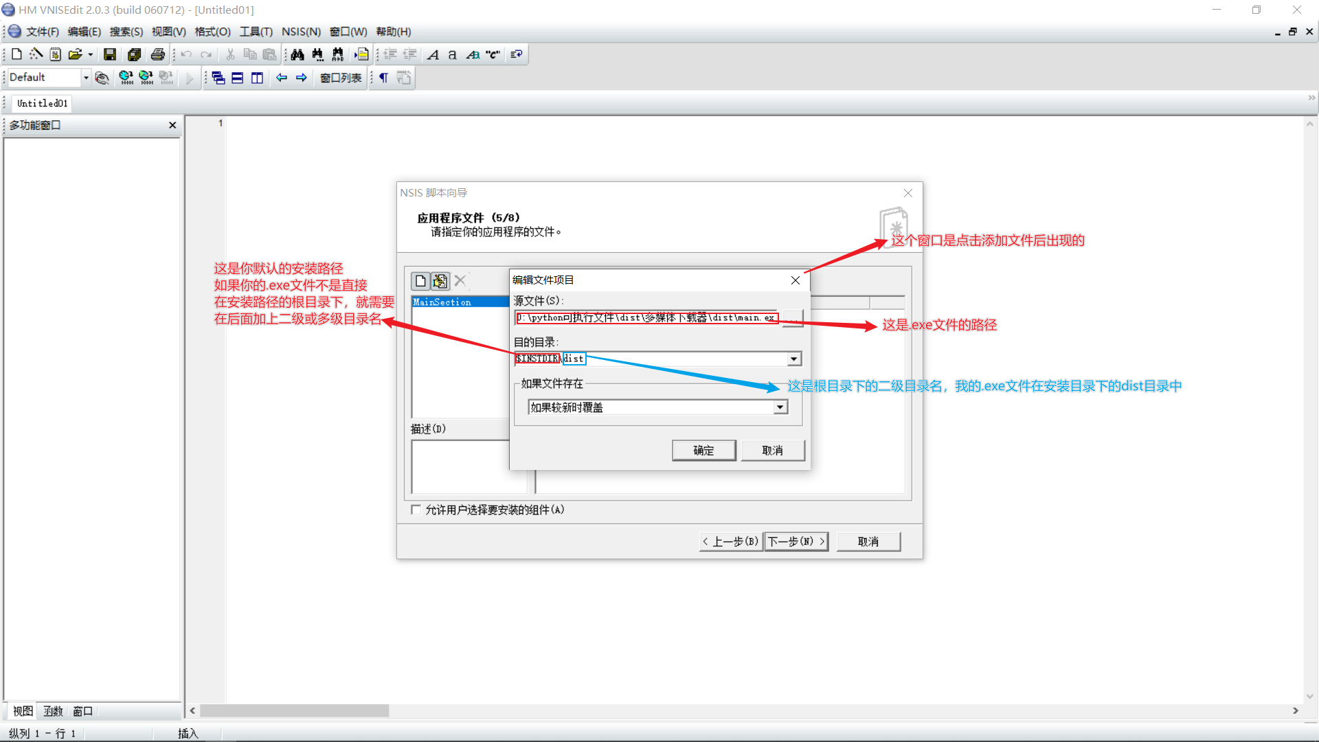The image size is (1319, 742).
Task: Click the 目的目录 $INSTDIR\dist text field
Action: click(x=651, y=359)
